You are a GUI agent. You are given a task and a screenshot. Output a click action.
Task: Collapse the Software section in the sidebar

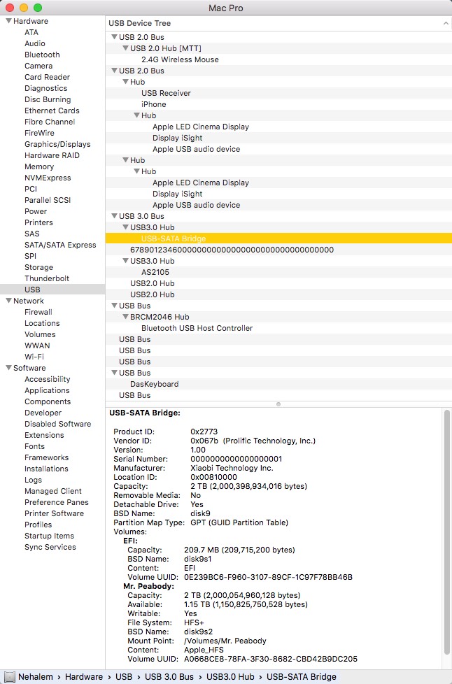[8, 368]
